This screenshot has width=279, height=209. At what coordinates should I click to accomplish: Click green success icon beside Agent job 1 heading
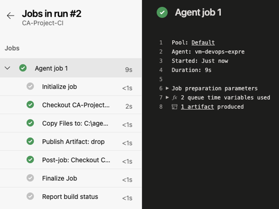tap(162, 13)
